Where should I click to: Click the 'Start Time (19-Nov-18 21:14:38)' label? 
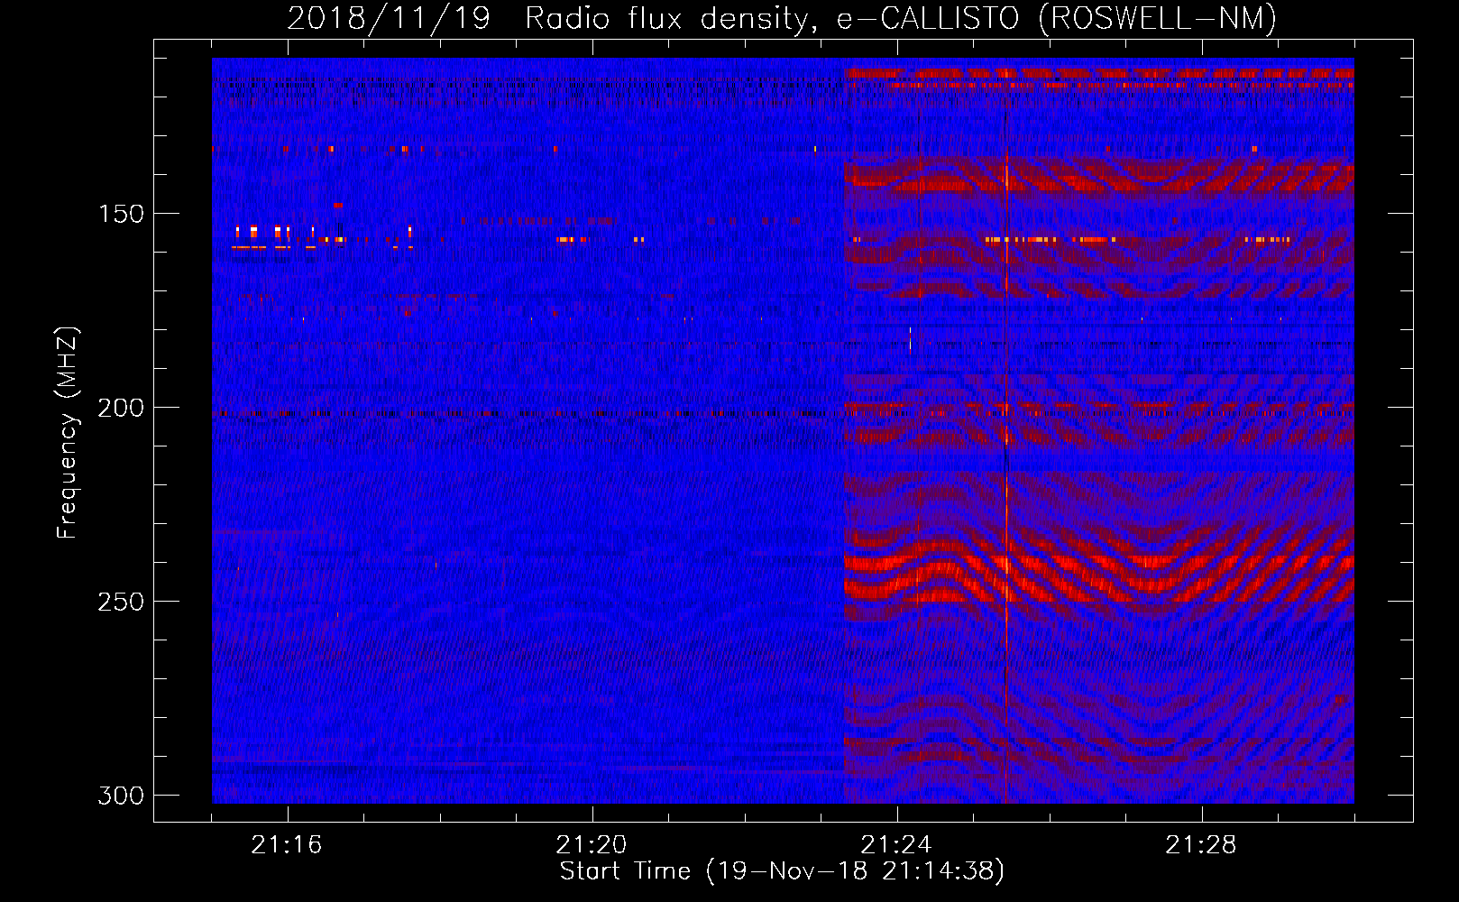tap(782, 871)
